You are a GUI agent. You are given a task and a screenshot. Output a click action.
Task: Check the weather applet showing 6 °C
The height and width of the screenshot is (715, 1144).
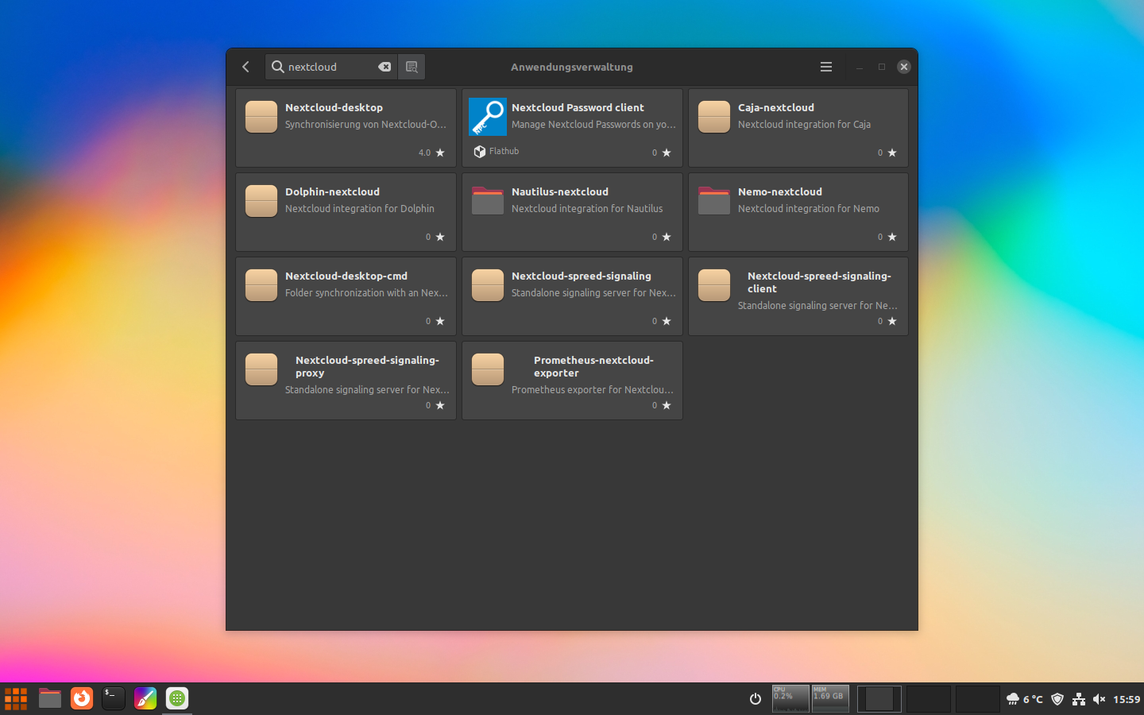point(1025,699)
